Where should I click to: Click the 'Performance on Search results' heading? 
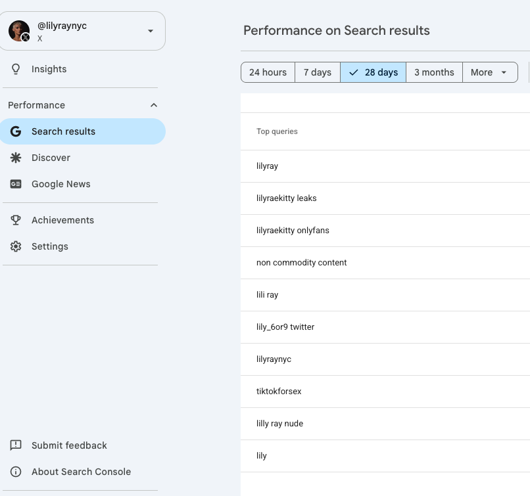click(336, 30)
